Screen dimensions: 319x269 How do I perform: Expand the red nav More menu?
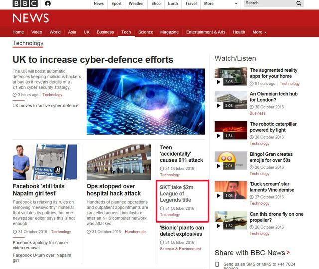coord(259,32)
